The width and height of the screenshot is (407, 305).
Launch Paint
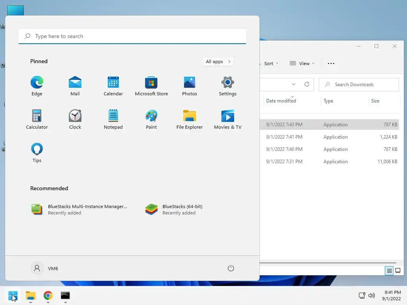click(x=151, y=119)
